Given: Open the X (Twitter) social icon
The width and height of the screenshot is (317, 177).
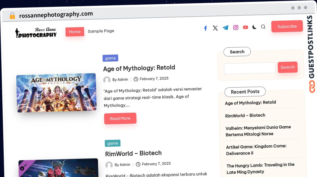Looking at the screenshot, I should pyautogui.click(x=215, y=28).
